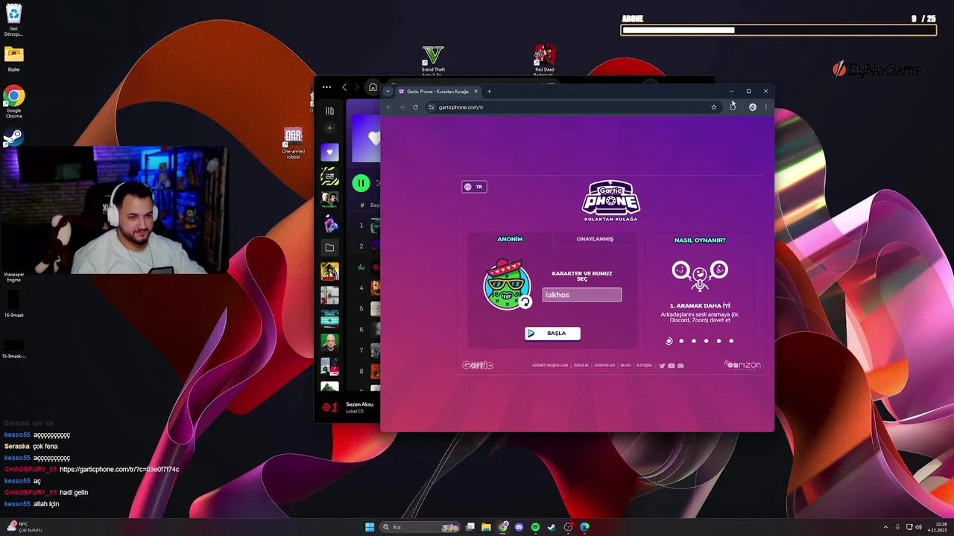954x536 pixels.
Task: Open the Chrome profile avatar
Action: pos(752,107)
